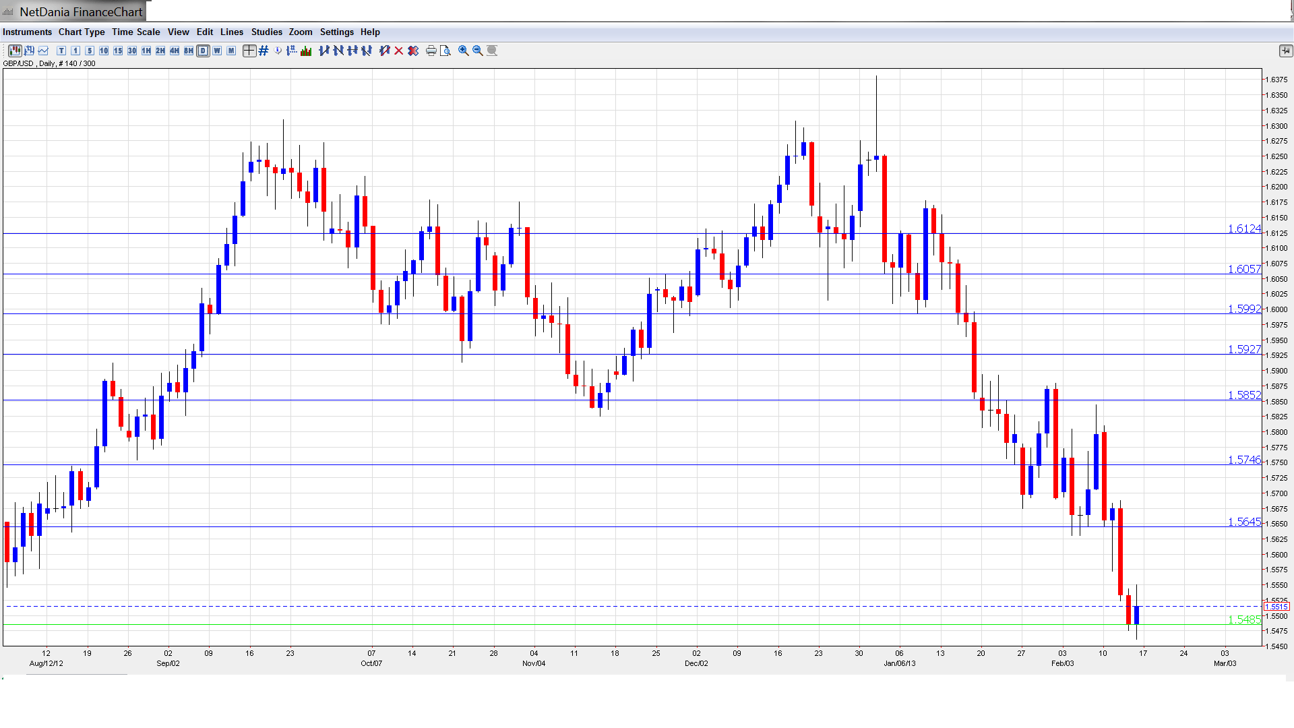Screen dimensions: 1294x728
Task: Set 1H time scale
Action: pos(146,51)
